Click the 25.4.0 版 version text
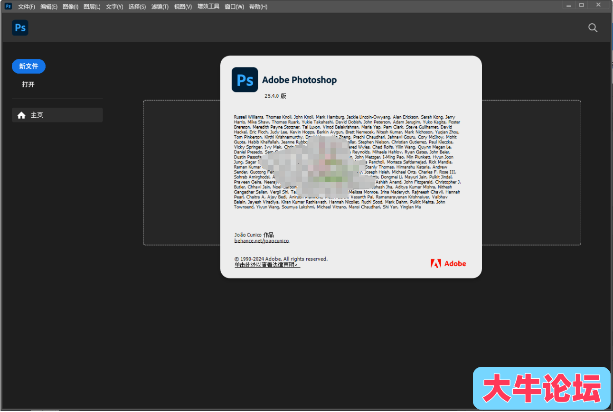This screenshot has width=613, height=412. (275, 96)
